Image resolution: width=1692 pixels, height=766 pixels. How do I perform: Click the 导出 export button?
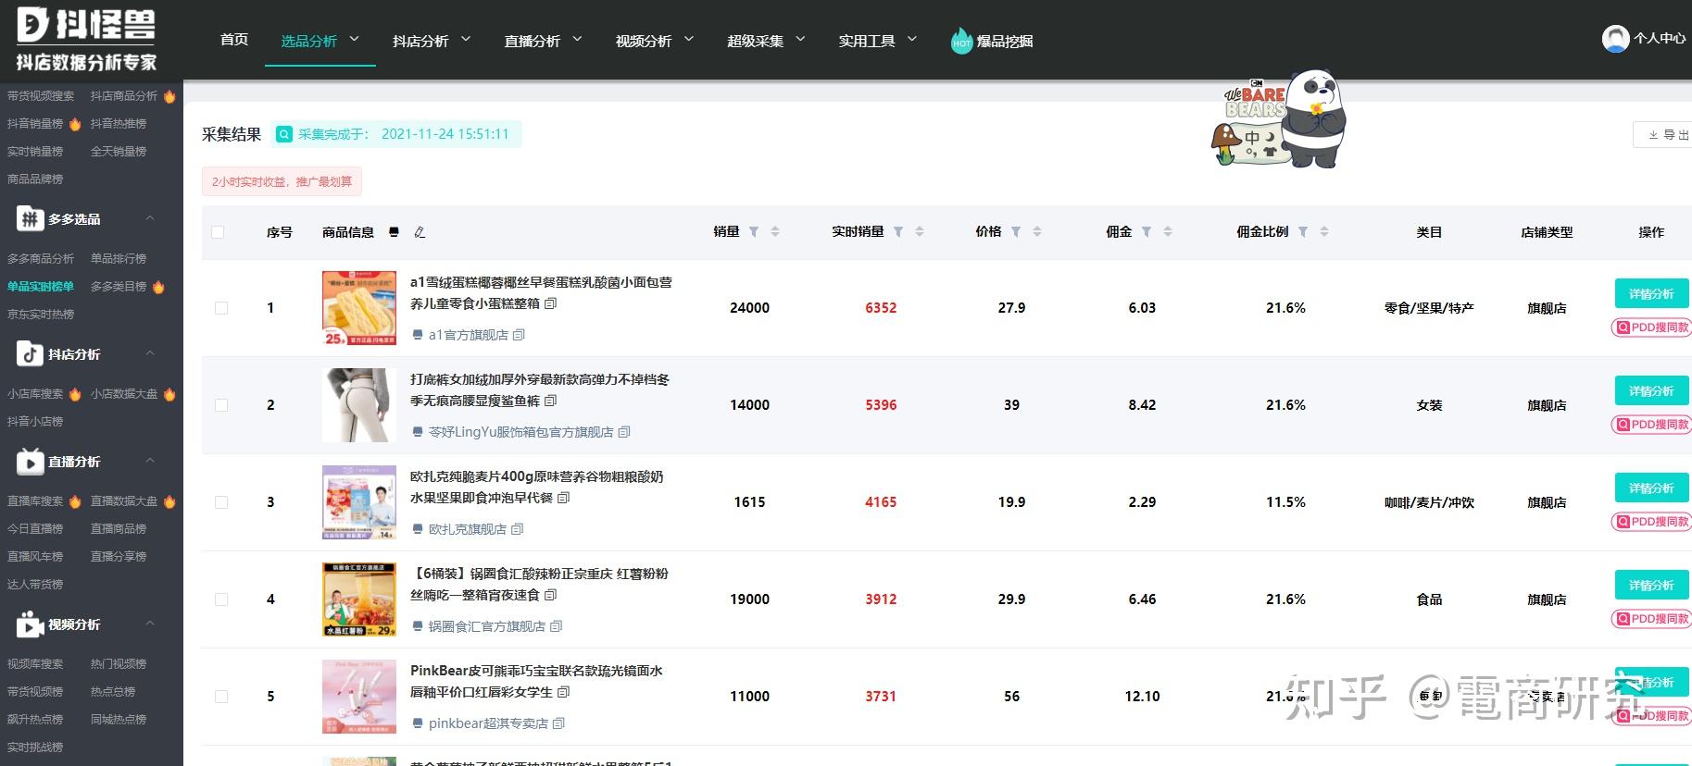tap(1664, 135)
